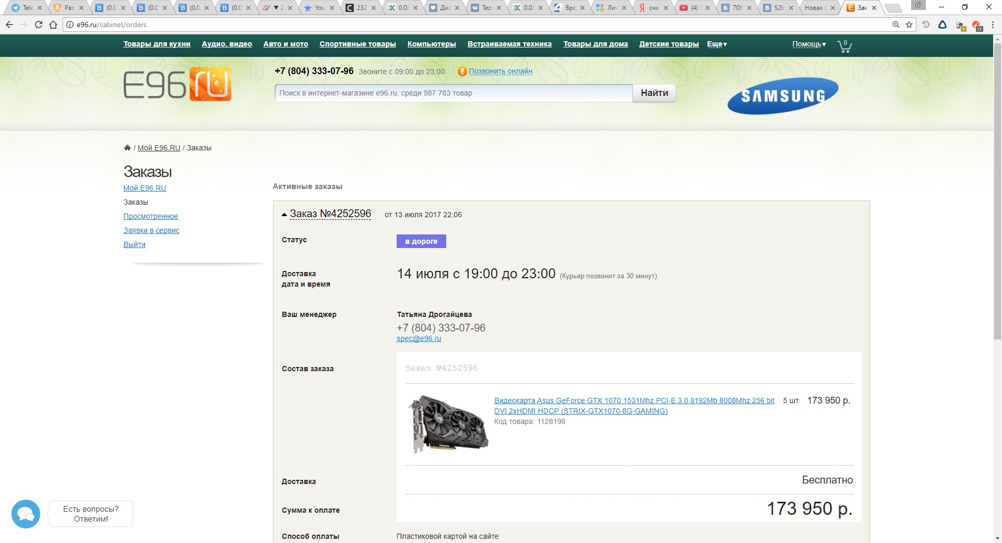Click the E96.ru site logo
Image resolution: width=1002 pixels, height=543 pixels.
pos(177,84)
